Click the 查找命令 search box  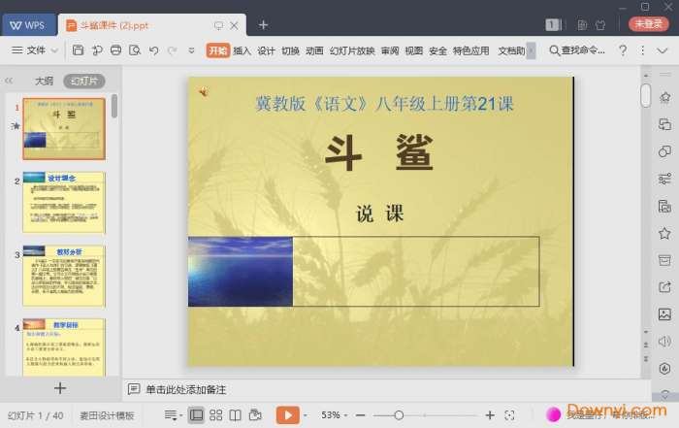577,50
